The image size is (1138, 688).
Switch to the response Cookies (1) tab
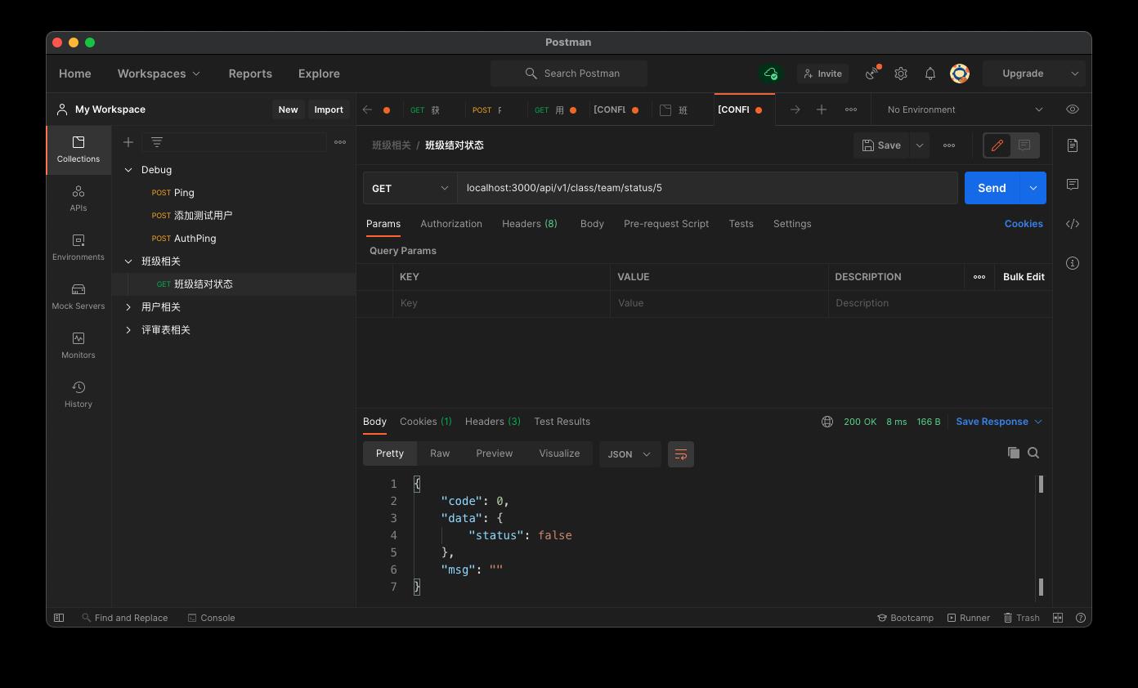[x=426, y=422]
